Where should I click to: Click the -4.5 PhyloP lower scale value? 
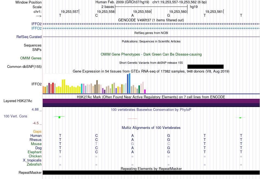36,123
